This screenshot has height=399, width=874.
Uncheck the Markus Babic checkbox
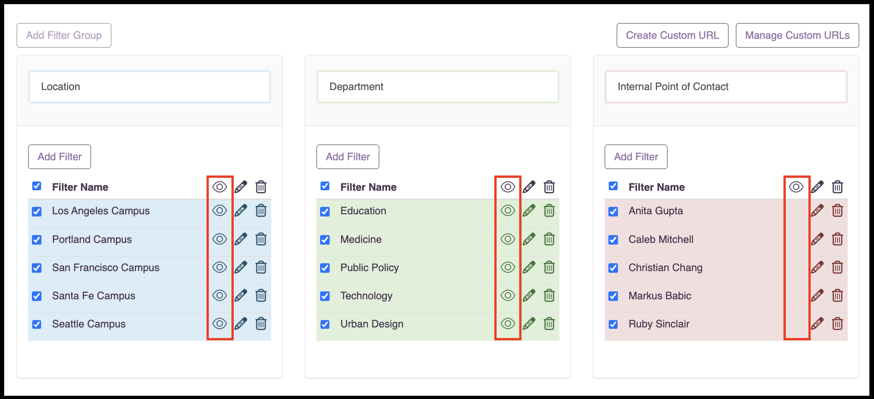[x=613, y=296]
